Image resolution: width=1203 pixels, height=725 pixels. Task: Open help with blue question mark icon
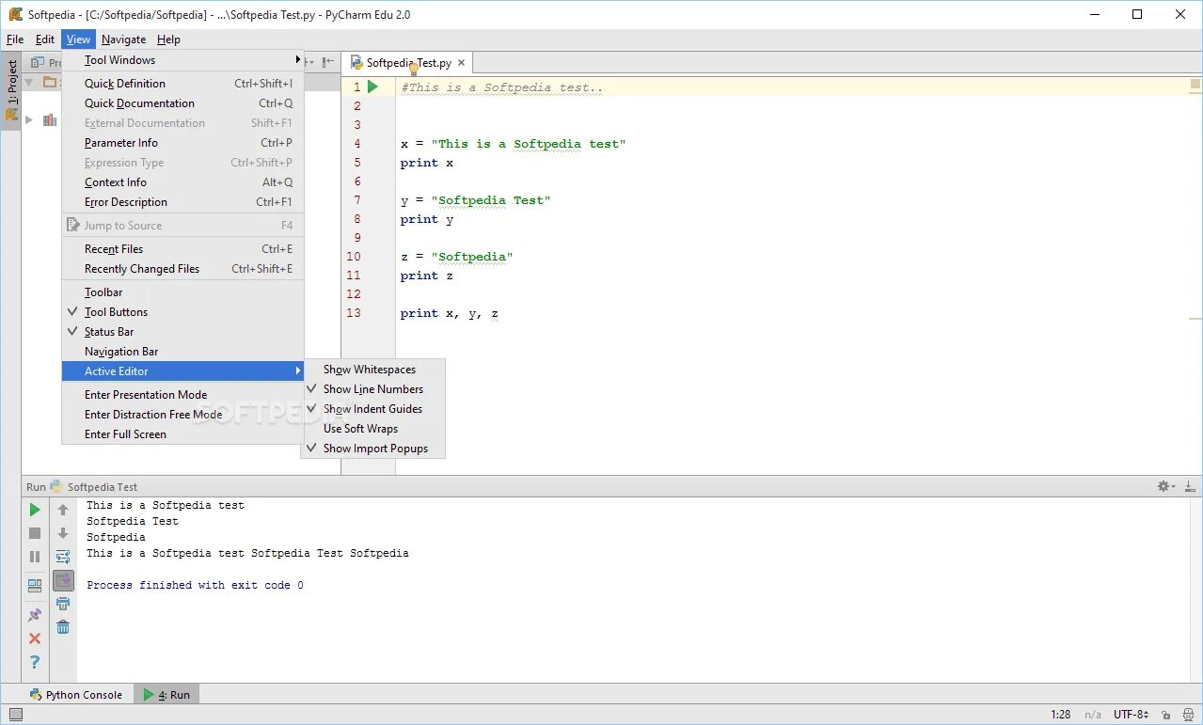point(35,662)
